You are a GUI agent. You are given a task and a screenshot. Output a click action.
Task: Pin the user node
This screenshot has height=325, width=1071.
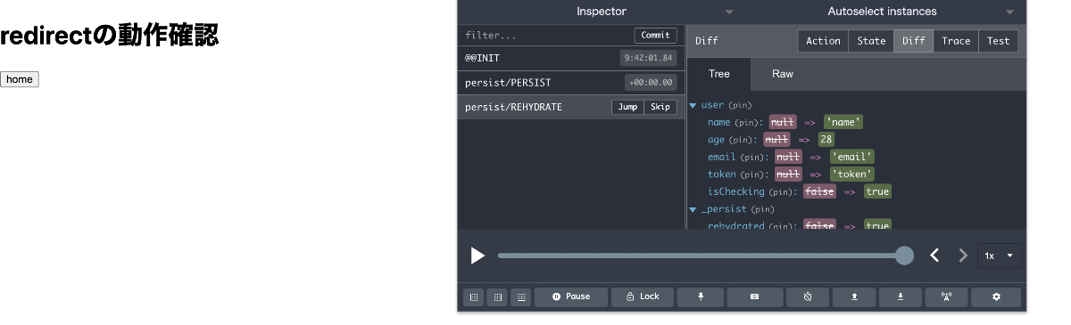740,105
